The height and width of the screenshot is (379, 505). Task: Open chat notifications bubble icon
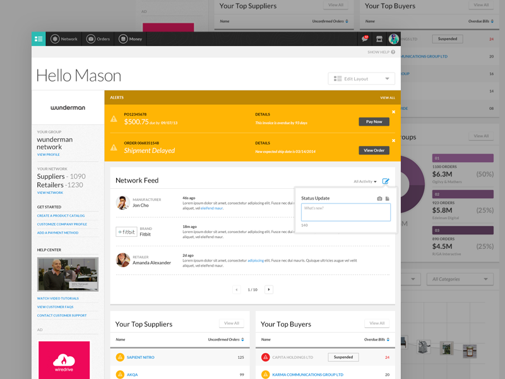point(365,39)
